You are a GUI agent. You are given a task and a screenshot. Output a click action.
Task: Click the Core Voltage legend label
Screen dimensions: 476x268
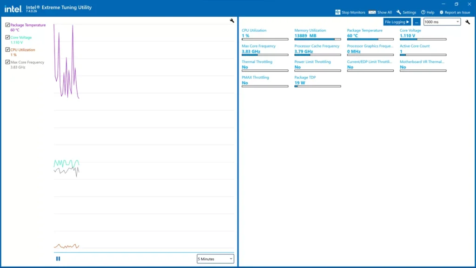pyautogui.click(x=21, y=37)
